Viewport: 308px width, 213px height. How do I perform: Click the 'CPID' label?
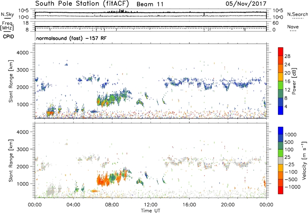click(x=8, y=37)
